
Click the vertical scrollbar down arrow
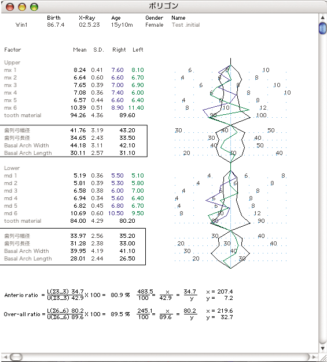(322, 348)
